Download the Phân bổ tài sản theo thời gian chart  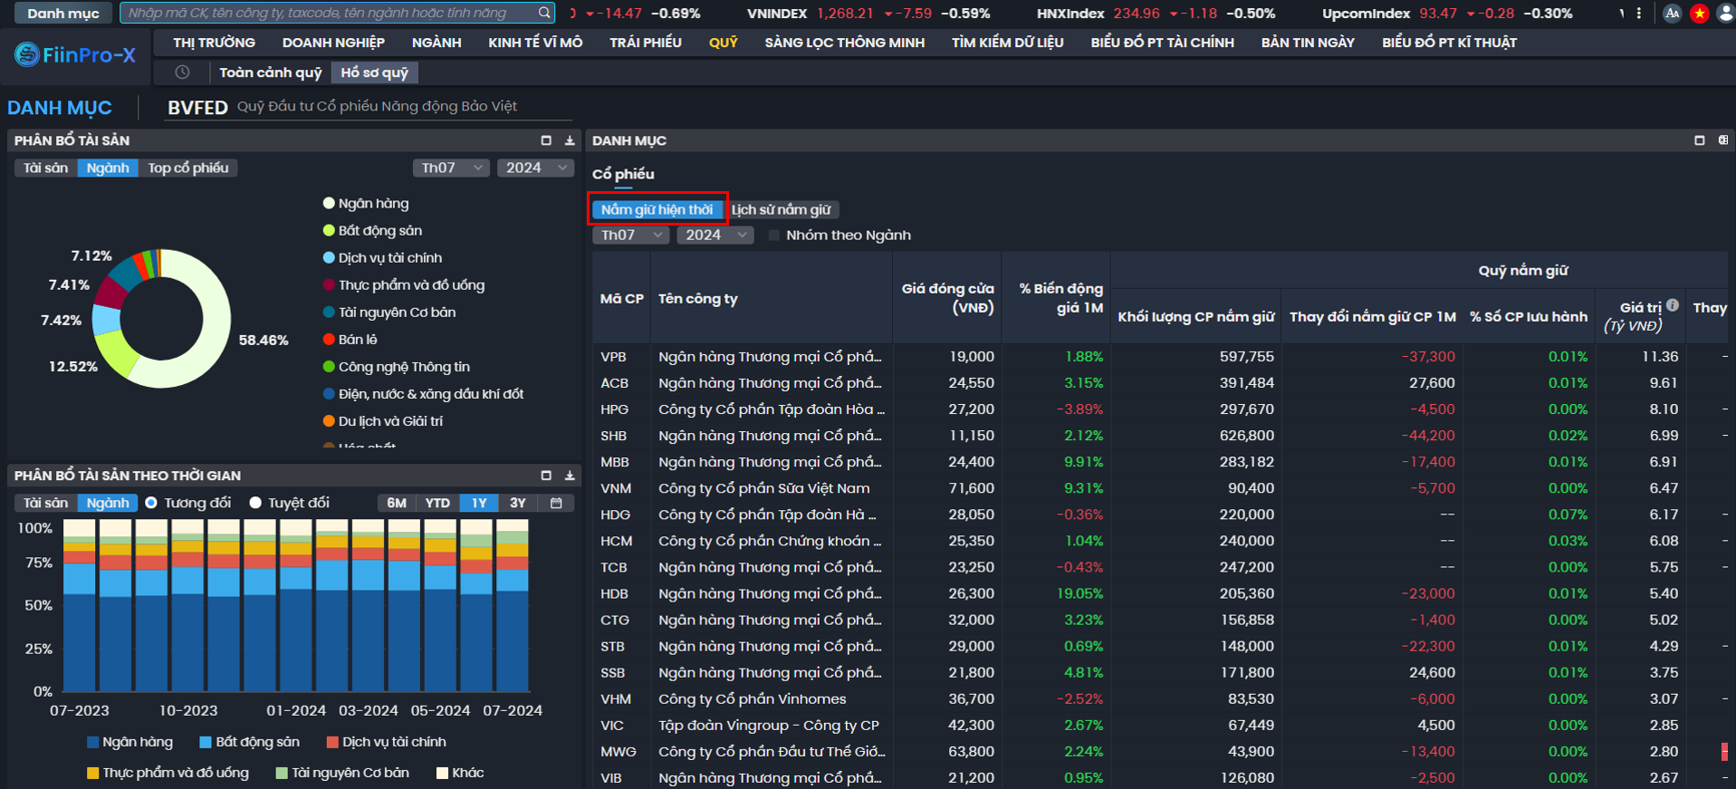point(570,476)
